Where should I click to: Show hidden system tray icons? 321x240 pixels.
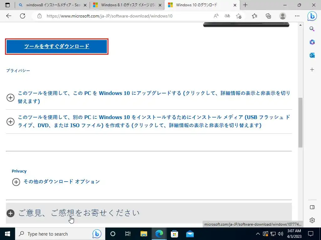click(258, 234)
